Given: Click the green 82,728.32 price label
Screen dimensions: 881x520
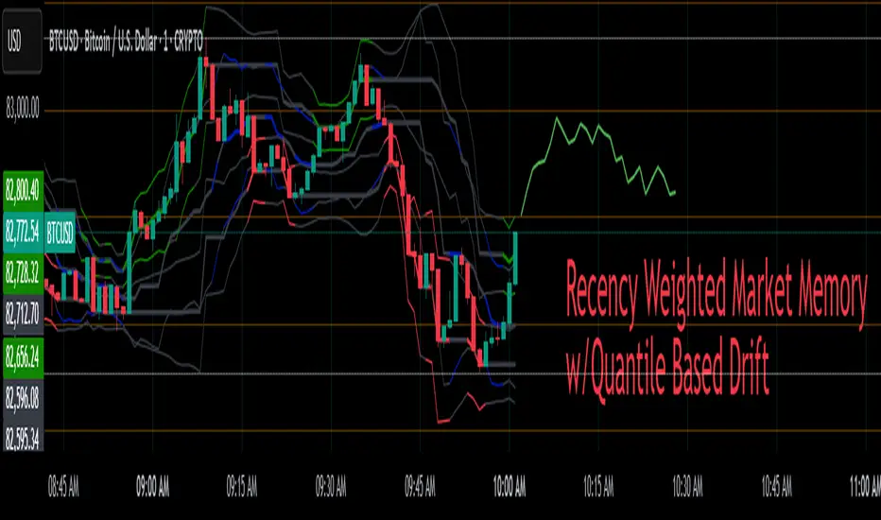Looking at the screenshot, I should [23, 272].
